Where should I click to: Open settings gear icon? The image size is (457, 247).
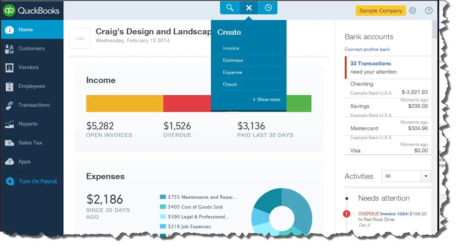(413, 11)
